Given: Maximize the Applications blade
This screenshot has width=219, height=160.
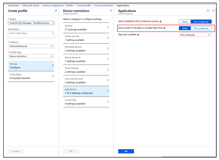Looking at the screenshot, I should click(208, 10).
